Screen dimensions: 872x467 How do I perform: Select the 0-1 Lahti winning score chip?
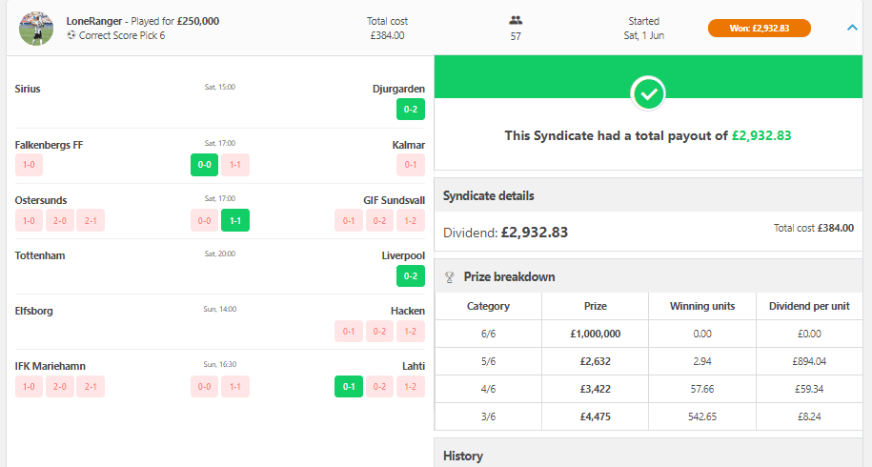point(349,387)
